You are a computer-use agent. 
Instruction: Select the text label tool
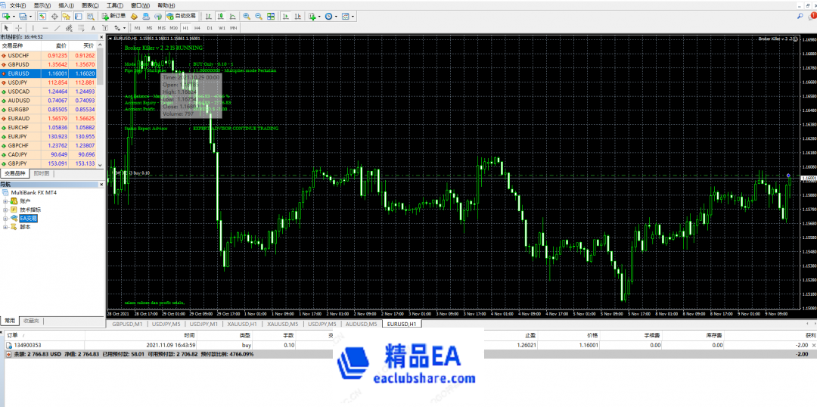point(104,28)
